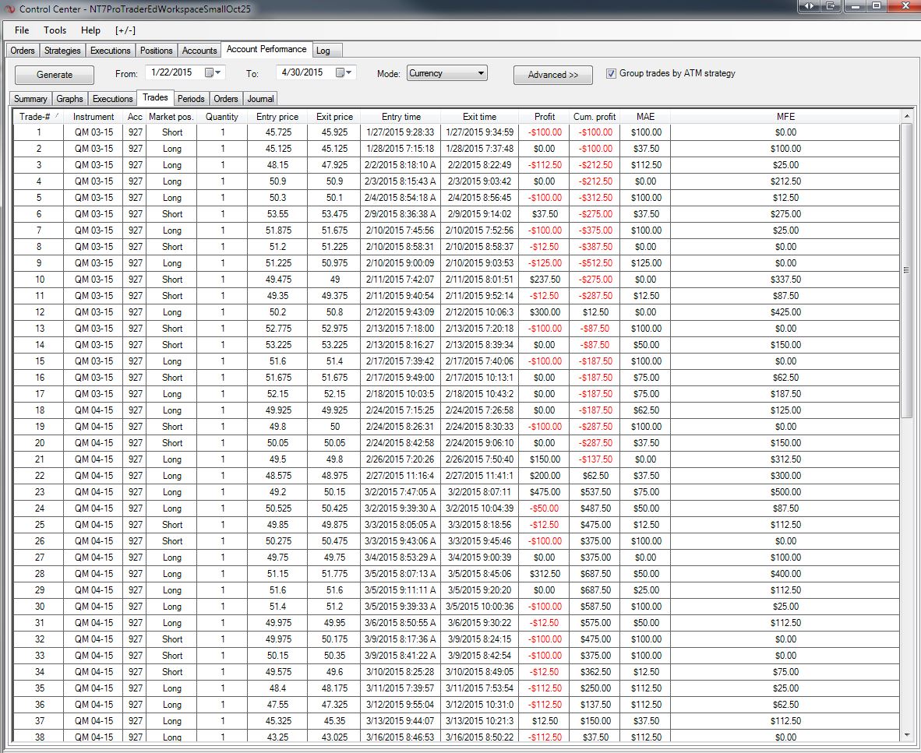Sort by the Quantity column header
The image size is (921, 753).
[222, 117]
